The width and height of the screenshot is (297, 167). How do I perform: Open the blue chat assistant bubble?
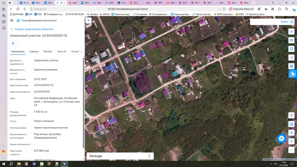(x=282, y=139)
